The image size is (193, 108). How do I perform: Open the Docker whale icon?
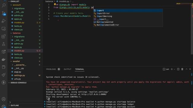click(4, 59)
